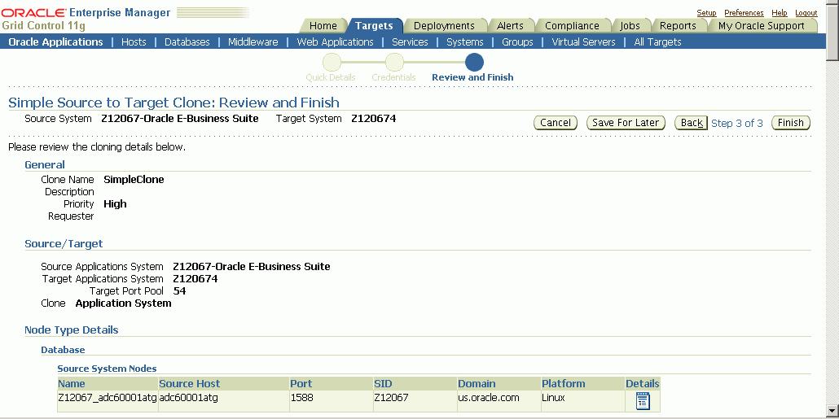839x419 pixels.
Task: Click Save For Later button
Action: click(x=626, y=123)
